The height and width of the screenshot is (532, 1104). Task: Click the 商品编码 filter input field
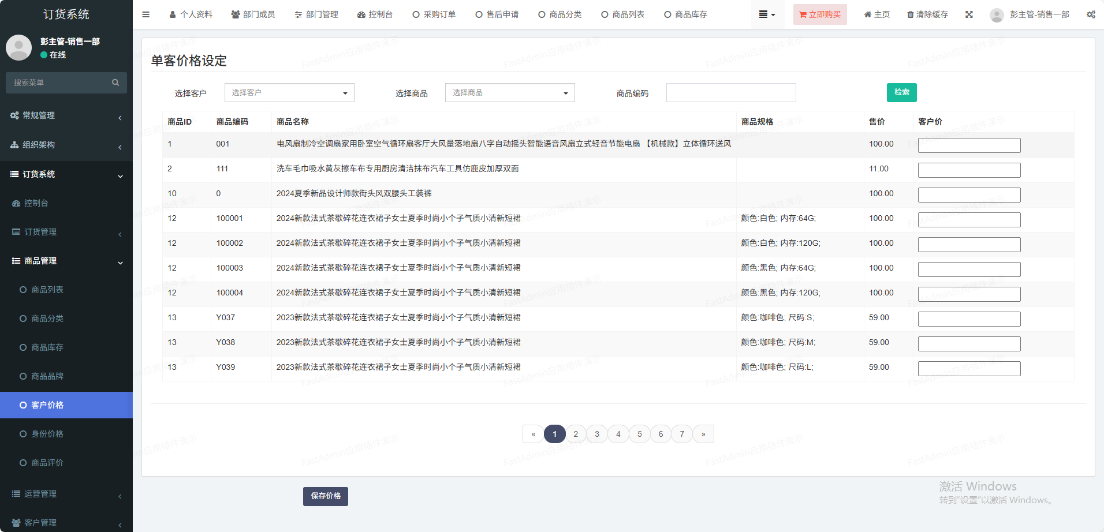tap(731, 93)
